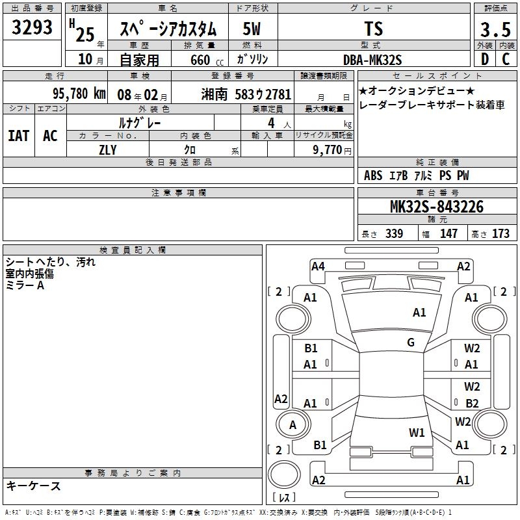
Task: Click the 出品番号 header label
Action: click(32, 8)
